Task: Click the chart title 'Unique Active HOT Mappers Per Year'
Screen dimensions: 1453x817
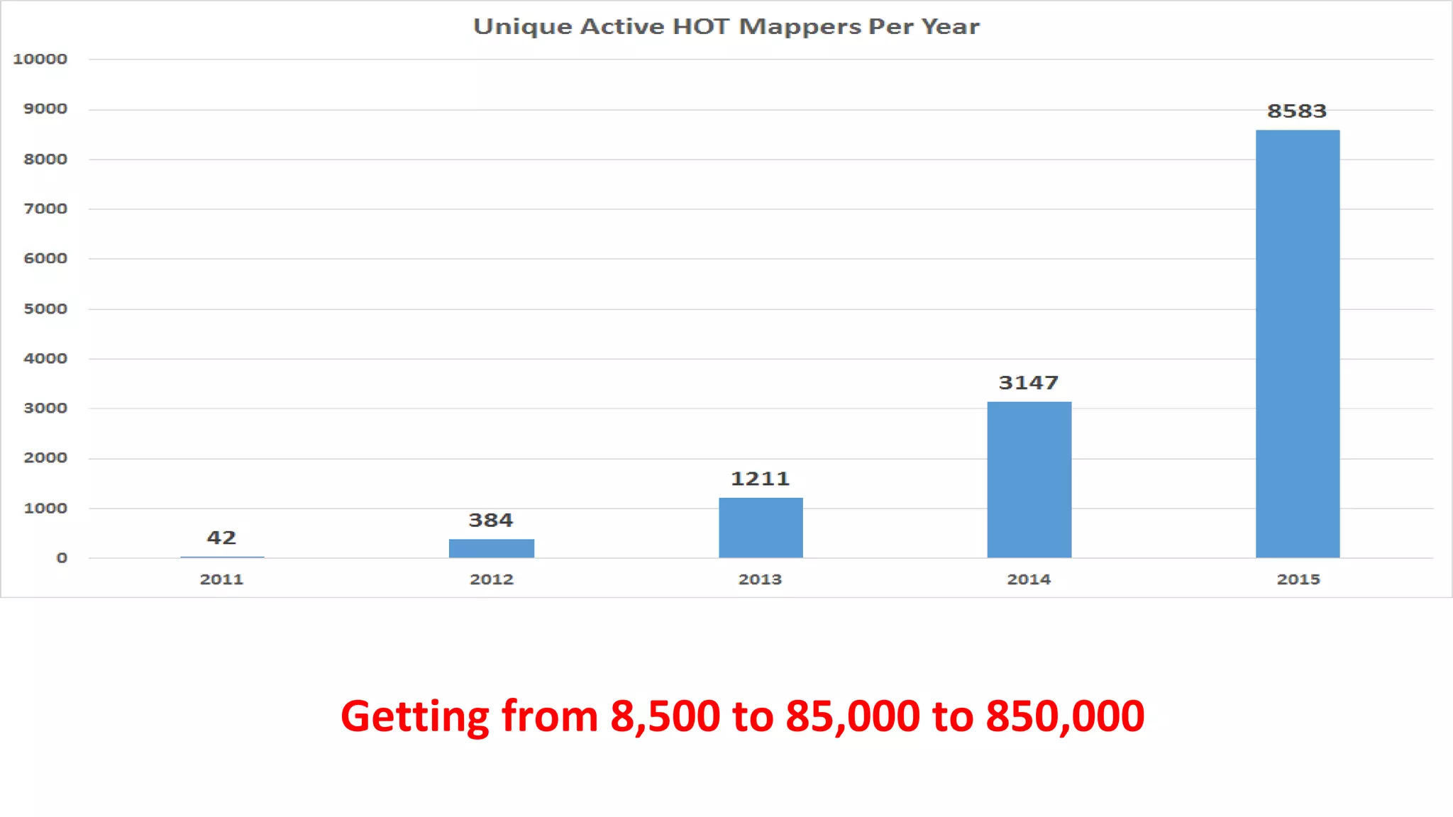Action: (x=726, y=27)
